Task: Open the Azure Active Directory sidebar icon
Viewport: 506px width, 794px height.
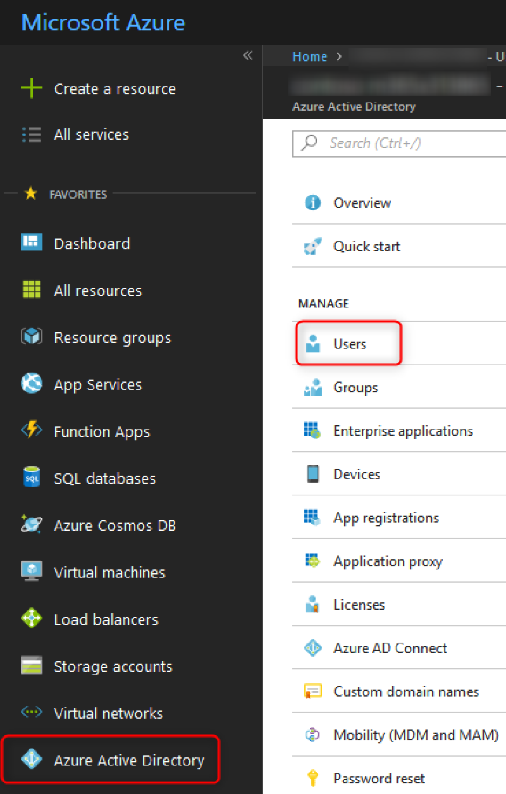Action: (x=32, y=759)
